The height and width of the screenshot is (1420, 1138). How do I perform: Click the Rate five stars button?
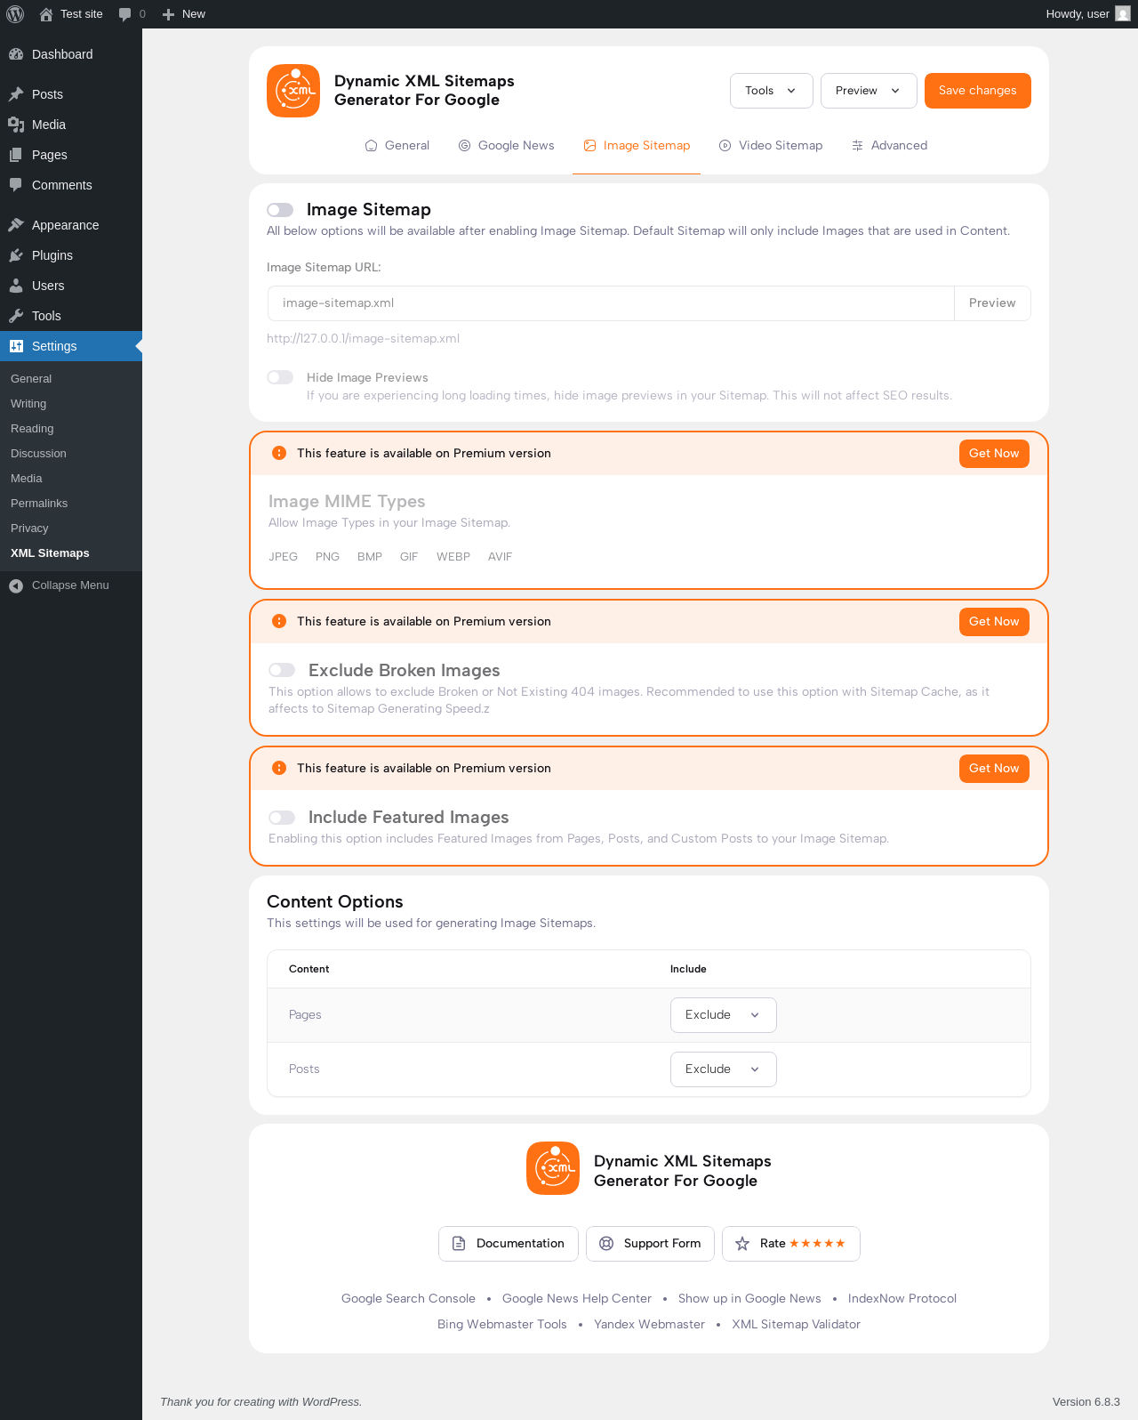pyautogui.click(x=790, y=1244)
